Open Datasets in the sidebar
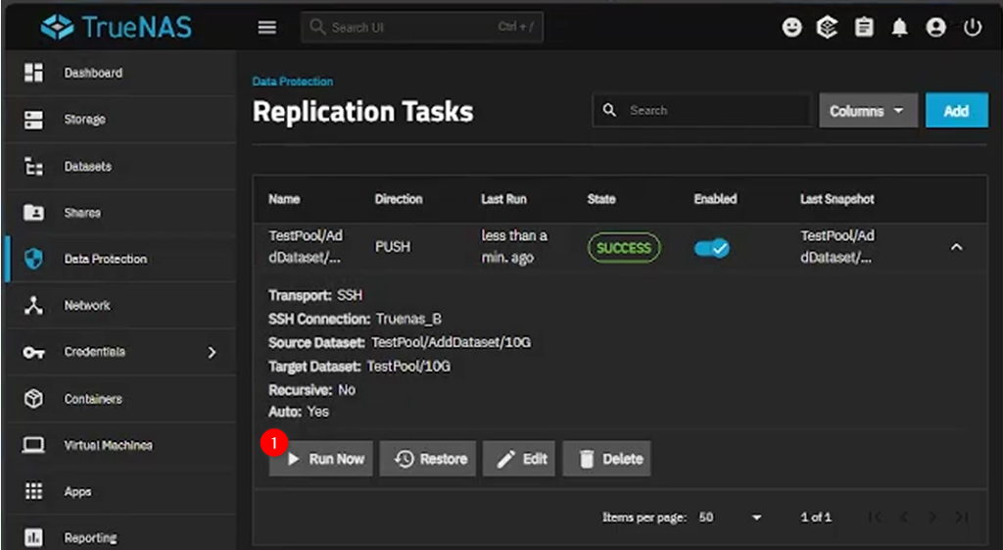1003x550 pixels. [x=87, y=167]
